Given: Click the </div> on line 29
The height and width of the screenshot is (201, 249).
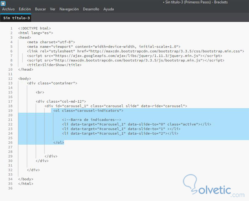Looking at the screenshot, I should point(51,156).
